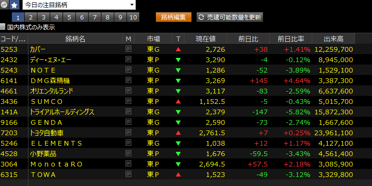This screenshot has width=372, height=186.
Task: Open the memo icon for カバー
Action: point(128,49)
